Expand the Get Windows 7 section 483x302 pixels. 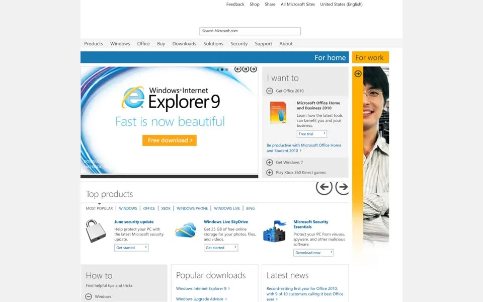[x=270, y=163]
